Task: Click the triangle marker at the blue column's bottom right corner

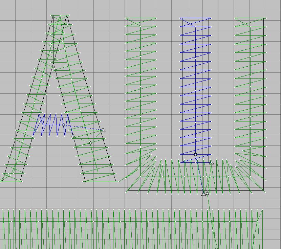Action: pos(211,162)
